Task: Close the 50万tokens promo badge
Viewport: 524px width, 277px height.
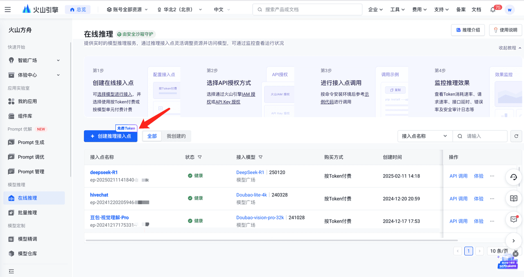Action: [x=516, y=254]
